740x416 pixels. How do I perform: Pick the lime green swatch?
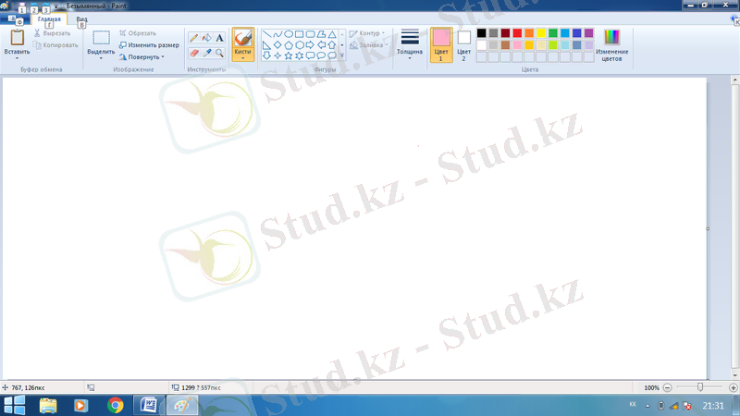[x=552, y=44]
